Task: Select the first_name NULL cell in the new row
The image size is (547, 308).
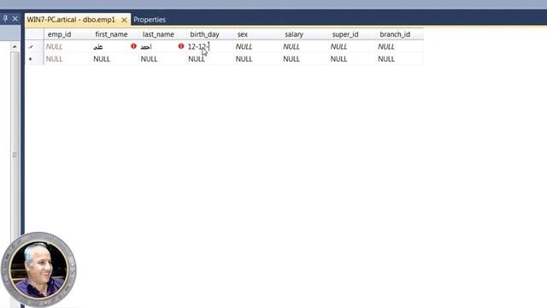Action: coord(115,59)
